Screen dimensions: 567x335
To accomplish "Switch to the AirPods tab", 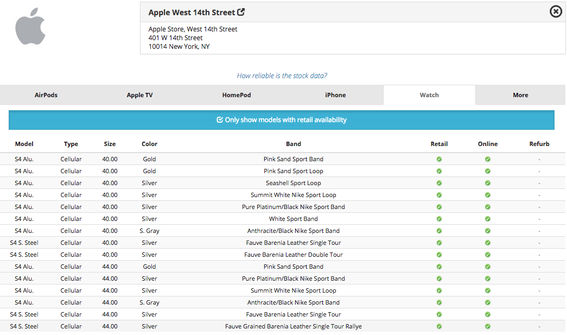I will (46, 95).
